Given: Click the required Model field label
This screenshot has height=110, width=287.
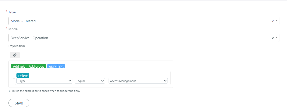Looking at the screenshot, I should click(x=13, y=29).
